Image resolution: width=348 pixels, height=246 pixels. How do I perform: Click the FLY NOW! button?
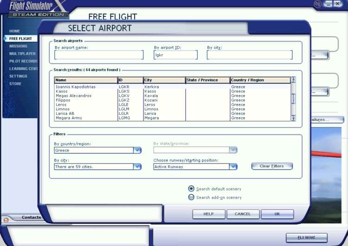point(307,238)
